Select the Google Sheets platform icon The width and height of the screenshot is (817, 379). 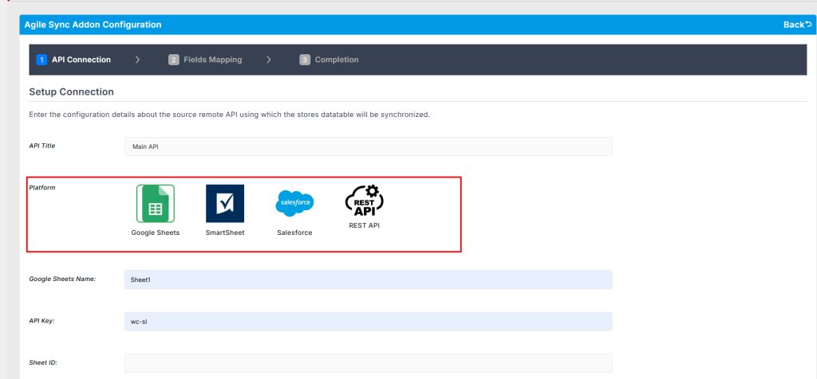(x=156, y=203)
